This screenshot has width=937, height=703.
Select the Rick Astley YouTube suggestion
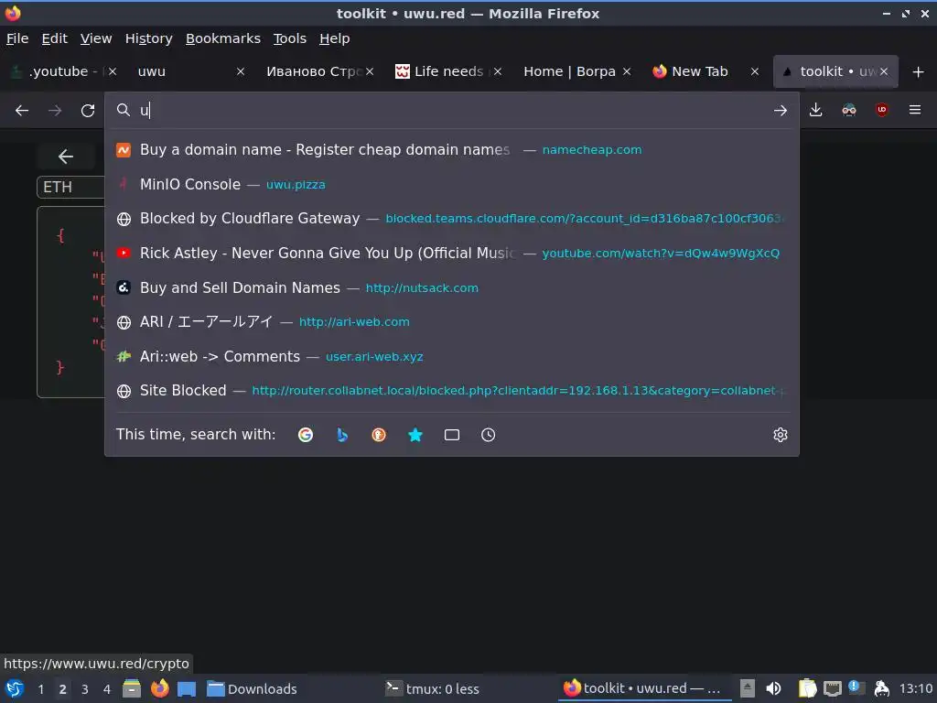(x=452, y=254)
